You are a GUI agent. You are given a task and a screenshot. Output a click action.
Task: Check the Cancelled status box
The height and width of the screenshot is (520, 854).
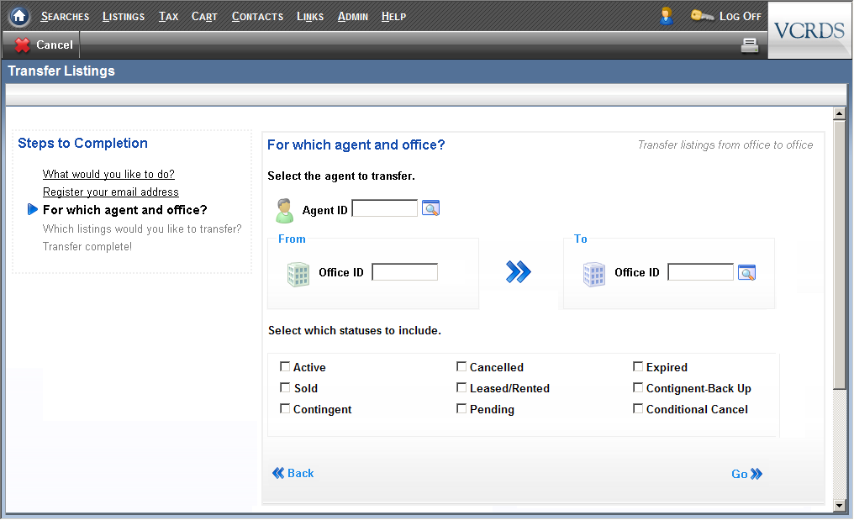tap(461, 366)
